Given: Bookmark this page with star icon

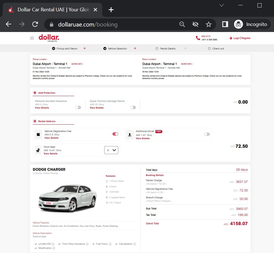Looking at the screenshot, I should [x=209, y=24].
